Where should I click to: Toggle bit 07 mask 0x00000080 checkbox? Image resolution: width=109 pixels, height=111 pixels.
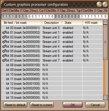(x=4, y=60)
